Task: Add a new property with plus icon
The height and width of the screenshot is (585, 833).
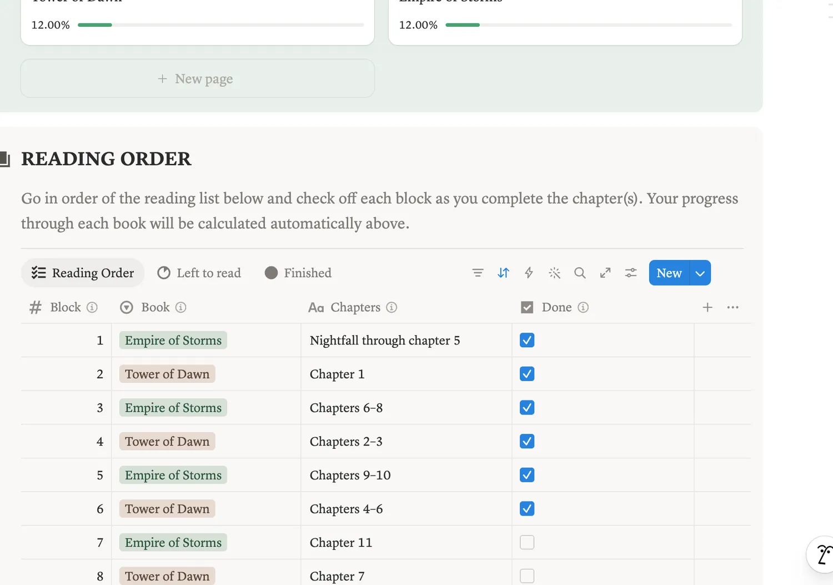Action: point(707,307)
